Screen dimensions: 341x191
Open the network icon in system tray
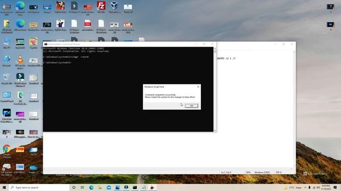coord(314,187)
